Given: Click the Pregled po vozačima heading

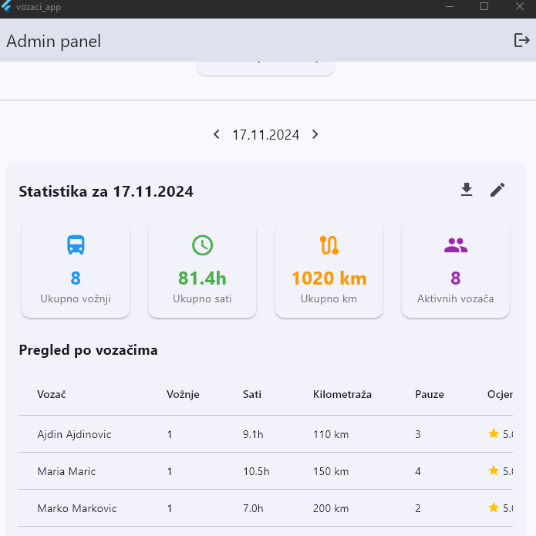Looking at the screenshot, I should (88, 350).
